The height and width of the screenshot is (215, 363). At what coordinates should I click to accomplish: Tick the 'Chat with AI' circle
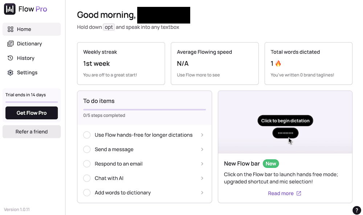pyautogui.click(x=87, y=178)
